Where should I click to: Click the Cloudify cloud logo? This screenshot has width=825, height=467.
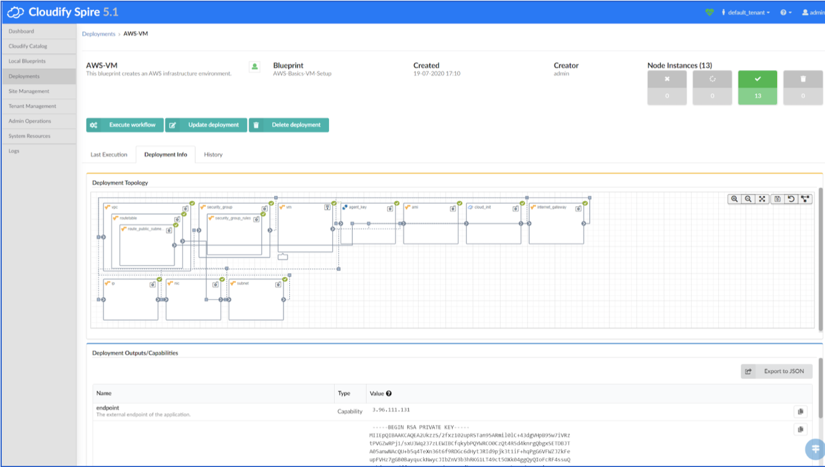pos(15,12)
